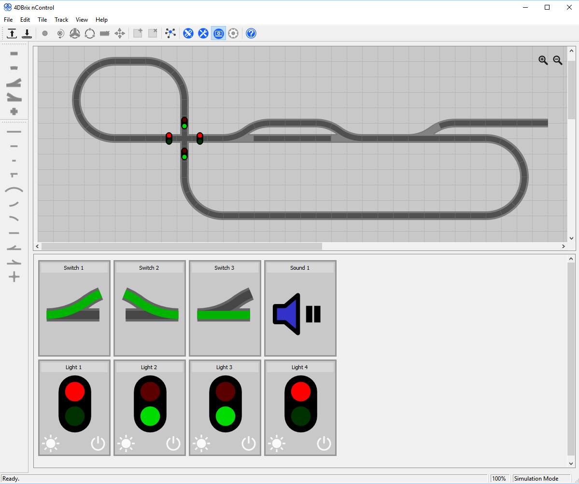Click the 100% zoom status field
Screen dimensions: 579x484
[x=500, y=479]
